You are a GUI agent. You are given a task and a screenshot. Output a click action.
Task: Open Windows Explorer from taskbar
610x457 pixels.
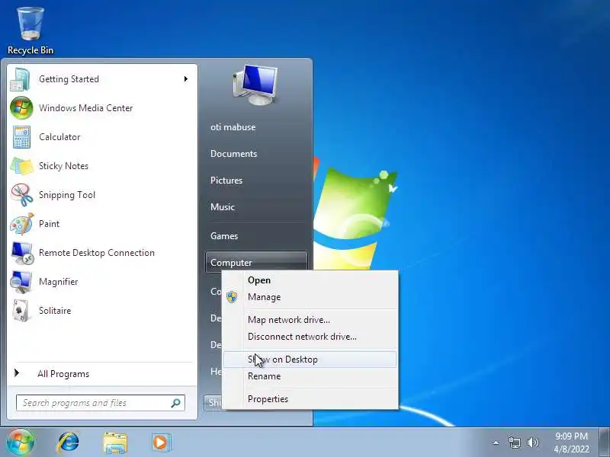click(x=115, y=443)
